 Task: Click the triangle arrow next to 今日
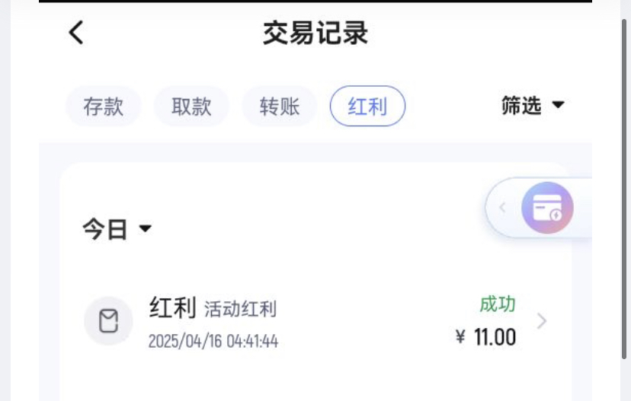coord(146,228)
